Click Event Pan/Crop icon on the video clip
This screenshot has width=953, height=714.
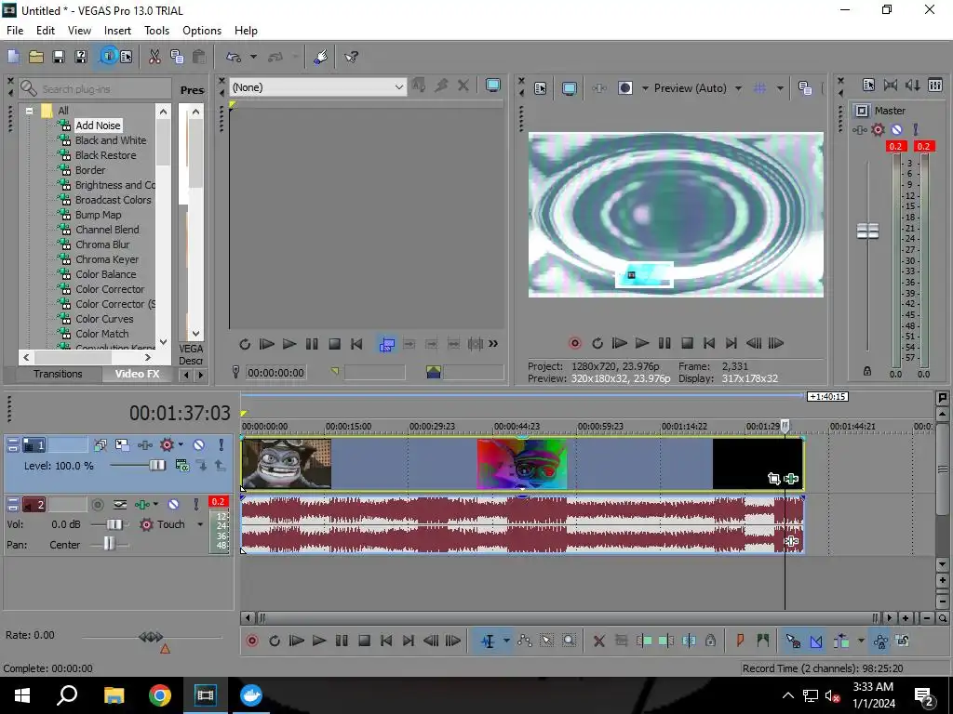point(773,479)
